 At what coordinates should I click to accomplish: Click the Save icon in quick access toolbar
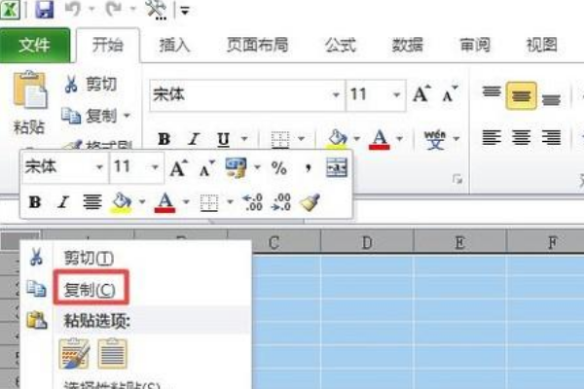(x=45, y=9)
